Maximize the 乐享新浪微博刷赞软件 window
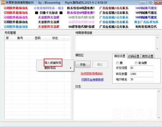This screenshot has width=162, height=127. tap(150, 3)
